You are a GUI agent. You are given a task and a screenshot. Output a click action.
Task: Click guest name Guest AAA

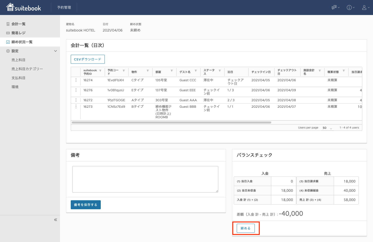[x=188, y=100]
